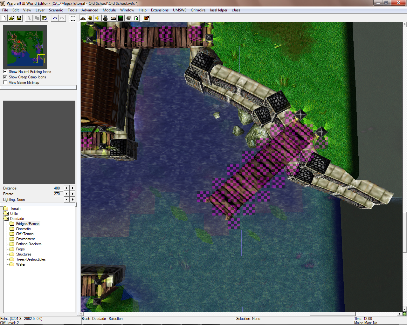Viewport: 407px width, 325px height.
Task: Open the Sound Editor module
Action: 98,18
